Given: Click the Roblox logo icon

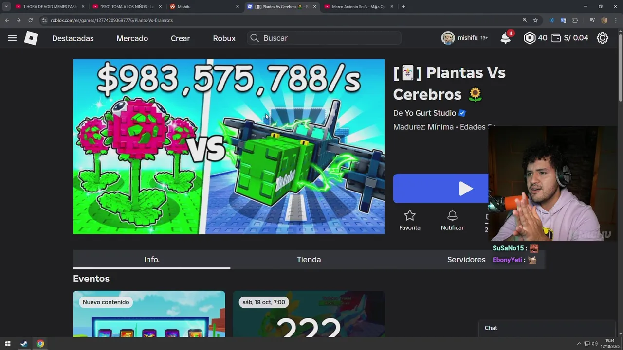Looking at the screenshot, I should [31, 38].
